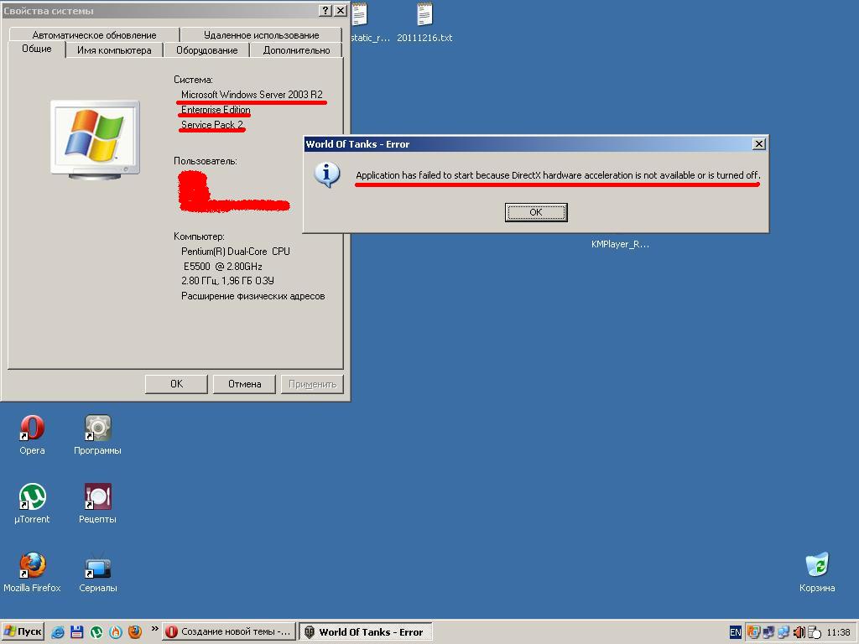Click Отмена in system properties
Viewport: 859px width, 644px height.
point(244,384)
